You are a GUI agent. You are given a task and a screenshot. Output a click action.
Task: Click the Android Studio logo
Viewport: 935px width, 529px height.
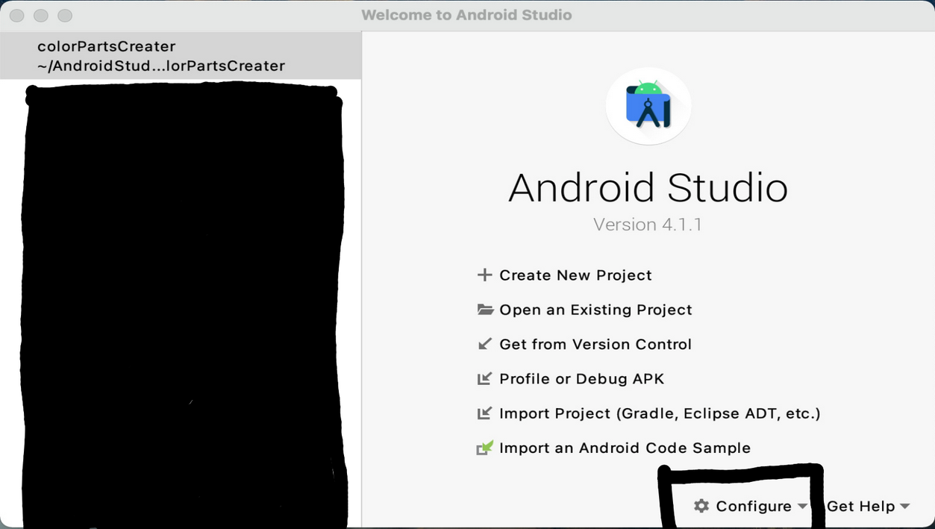648,106
